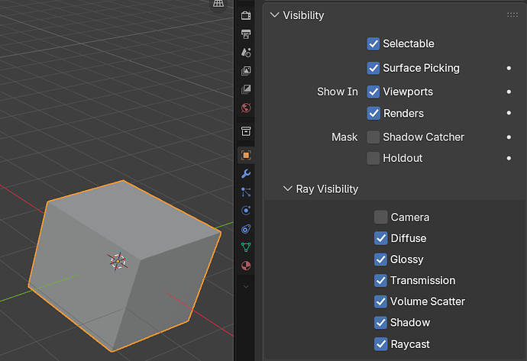Open the Output properties tab

click(246, 34)
